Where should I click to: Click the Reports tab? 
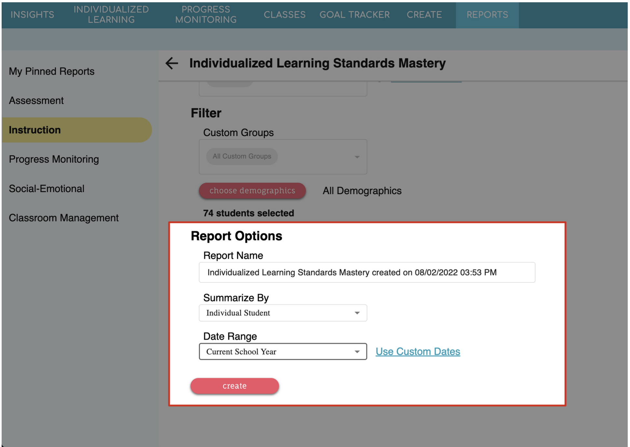click(x=487, y=15)
